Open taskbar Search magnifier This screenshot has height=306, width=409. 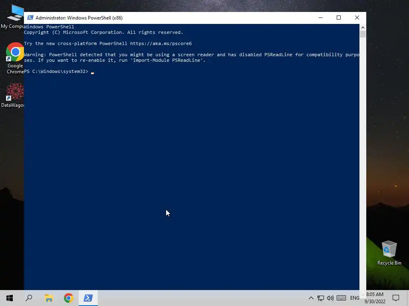pos(29,298)
